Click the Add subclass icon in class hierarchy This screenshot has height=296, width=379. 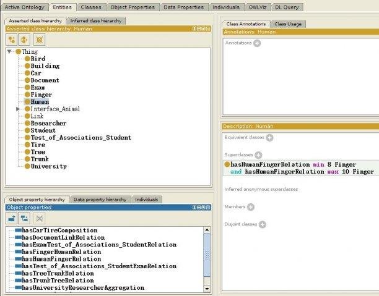coord(12,40)
